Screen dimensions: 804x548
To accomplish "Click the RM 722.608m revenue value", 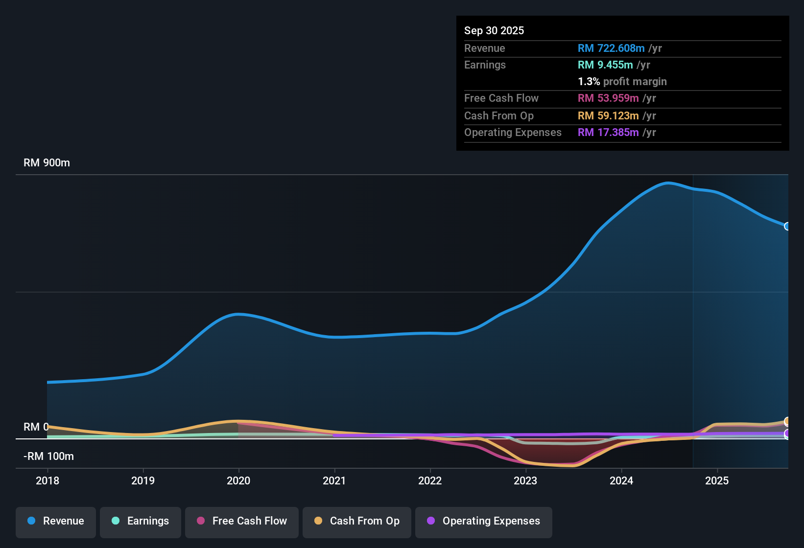I will tap(611, 48).
